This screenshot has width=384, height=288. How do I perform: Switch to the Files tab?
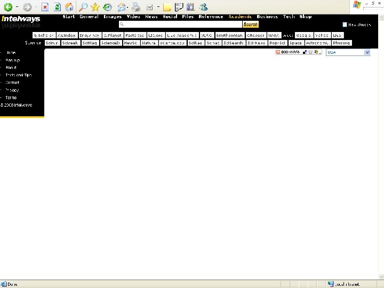click(188, 17)
